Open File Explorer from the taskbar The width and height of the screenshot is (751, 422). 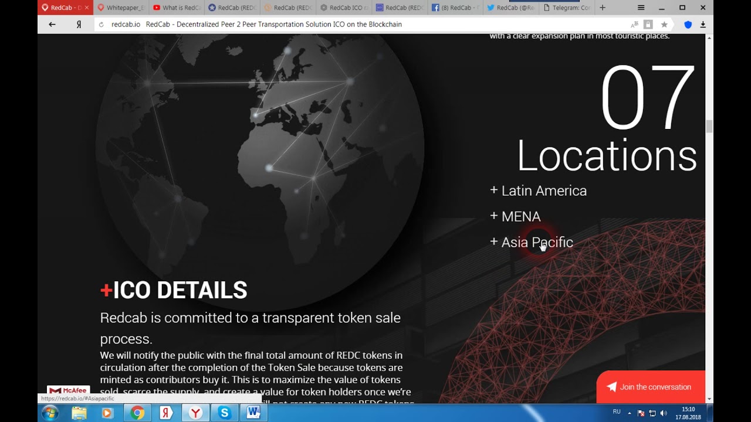tap(79, 413)
